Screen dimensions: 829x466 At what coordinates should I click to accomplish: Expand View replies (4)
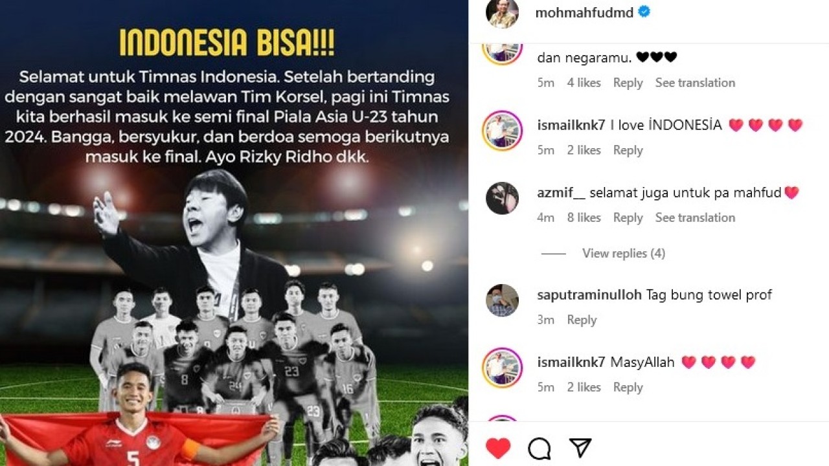point(623,253)
